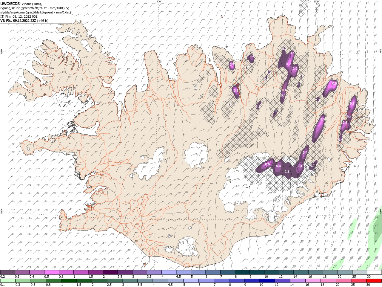The image size is (382, 287).
Task: Click the UWC/ECDS title text
Action: [x=10, y=4]
